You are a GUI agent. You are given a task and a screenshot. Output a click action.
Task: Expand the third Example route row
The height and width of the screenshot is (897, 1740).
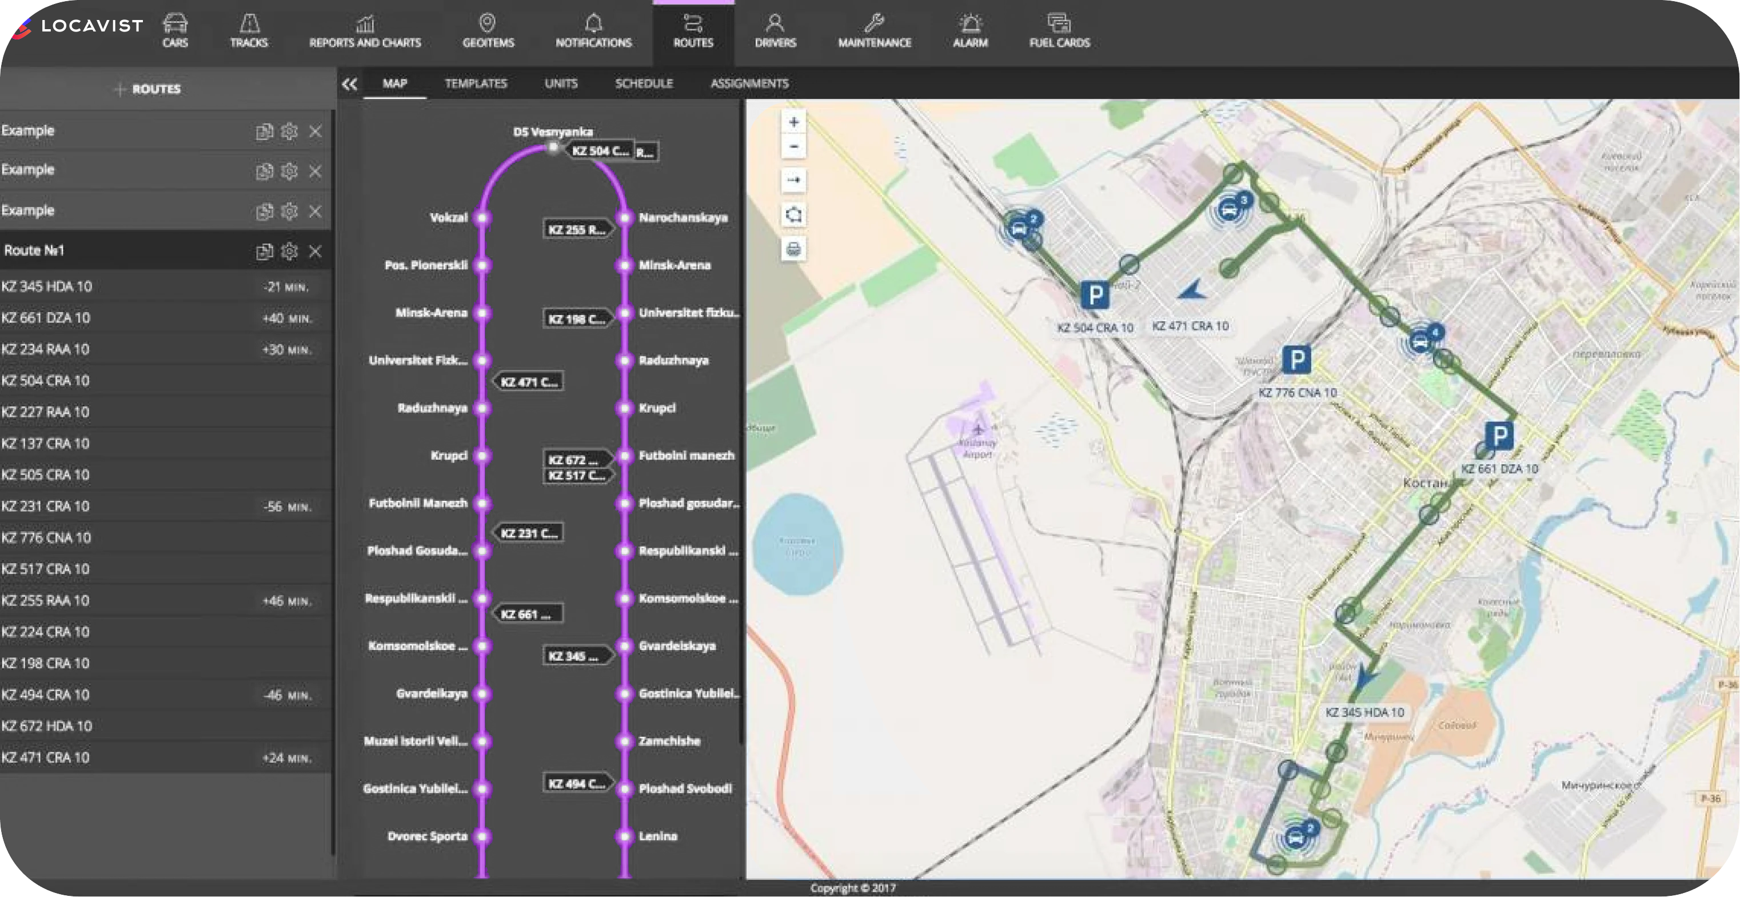[x=29, y=210]
